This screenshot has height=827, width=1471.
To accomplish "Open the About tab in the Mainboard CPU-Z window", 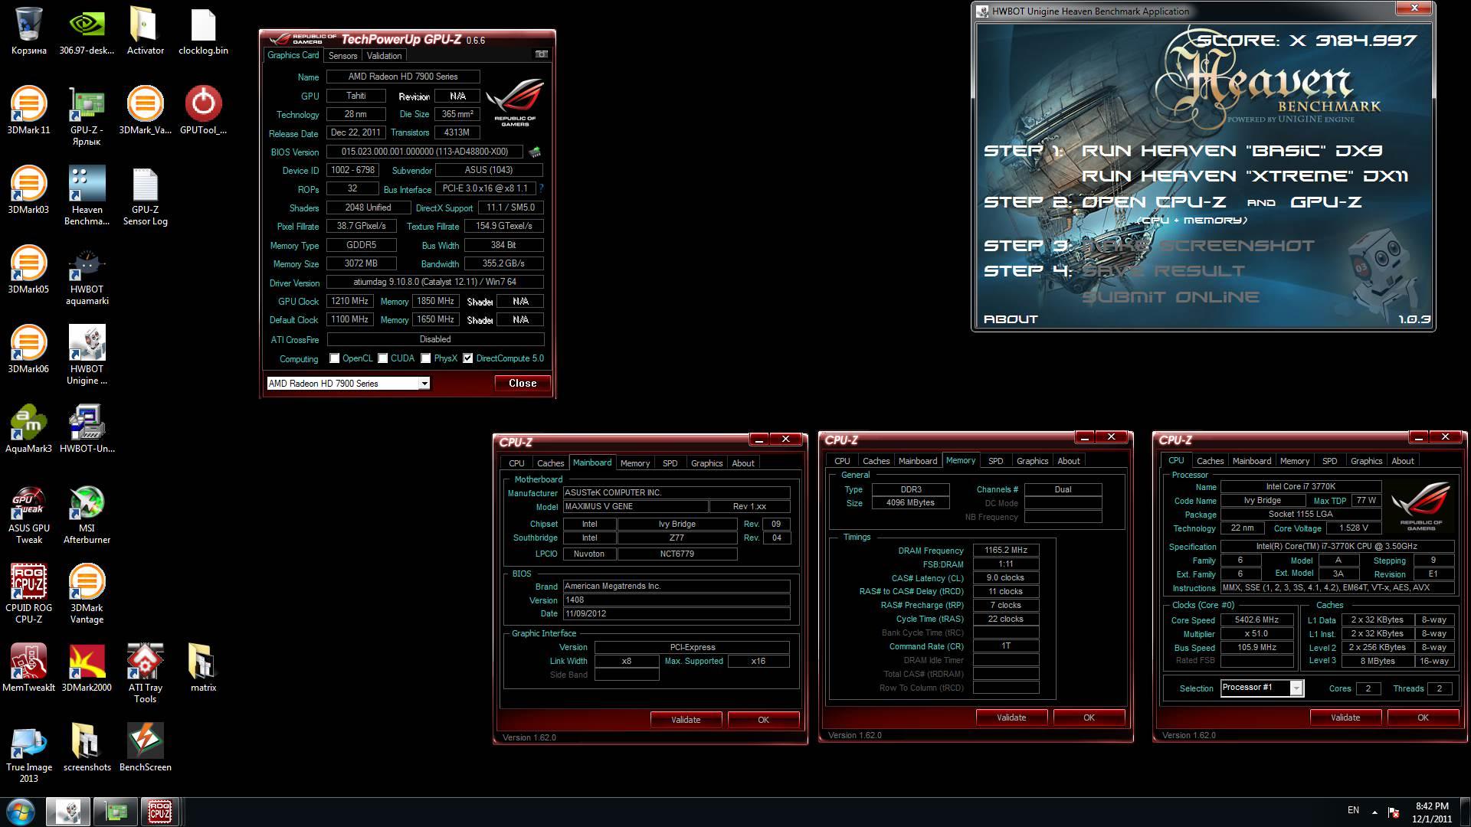I will (x=742, y=463).
